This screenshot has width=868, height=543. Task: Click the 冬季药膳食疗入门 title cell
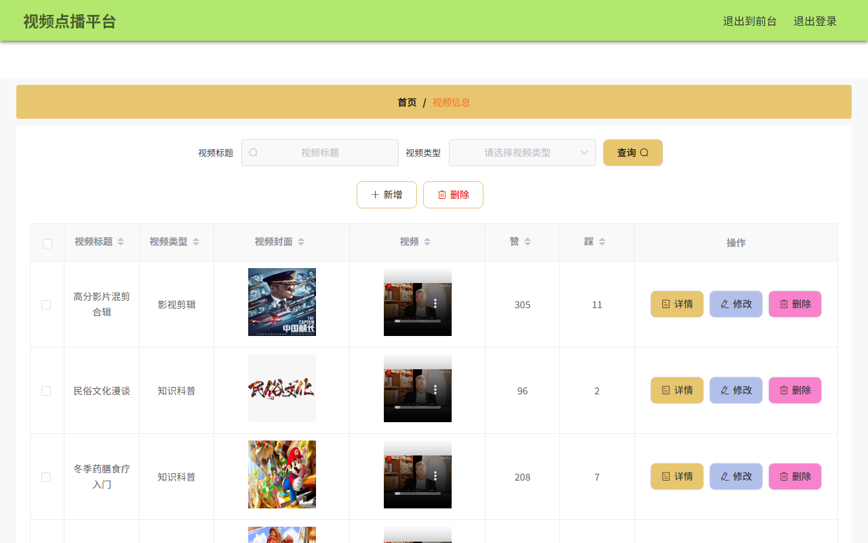(102, 477)
